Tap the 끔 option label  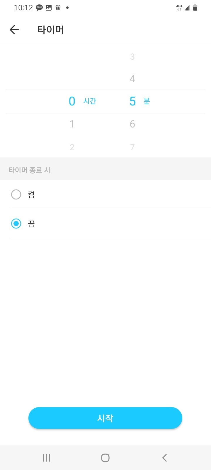[31, 224]
